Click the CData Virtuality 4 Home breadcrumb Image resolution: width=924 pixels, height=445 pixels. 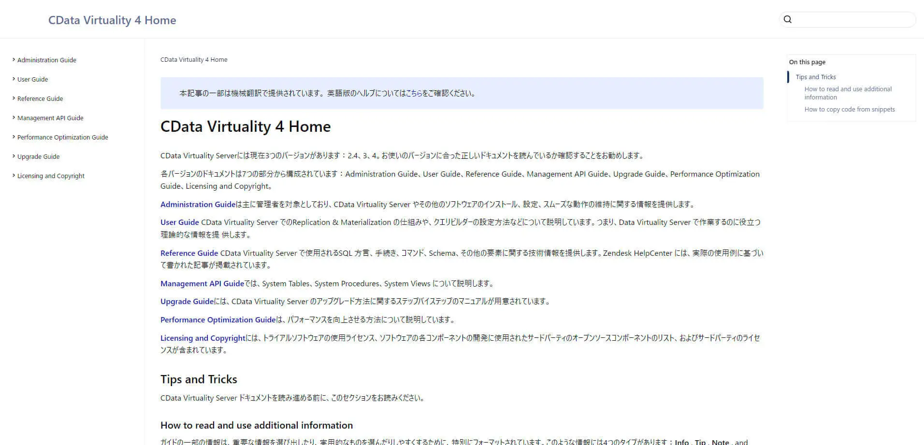pos(194,59)
